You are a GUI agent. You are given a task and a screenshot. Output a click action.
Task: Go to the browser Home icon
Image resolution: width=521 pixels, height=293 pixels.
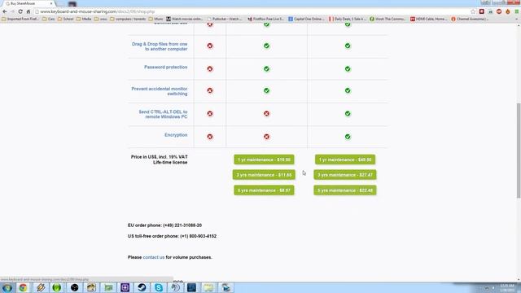[x=28, y=11]
